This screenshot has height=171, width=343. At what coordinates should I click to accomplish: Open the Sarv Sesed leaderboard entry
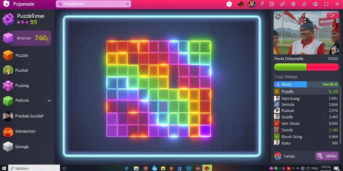point(306,123)
